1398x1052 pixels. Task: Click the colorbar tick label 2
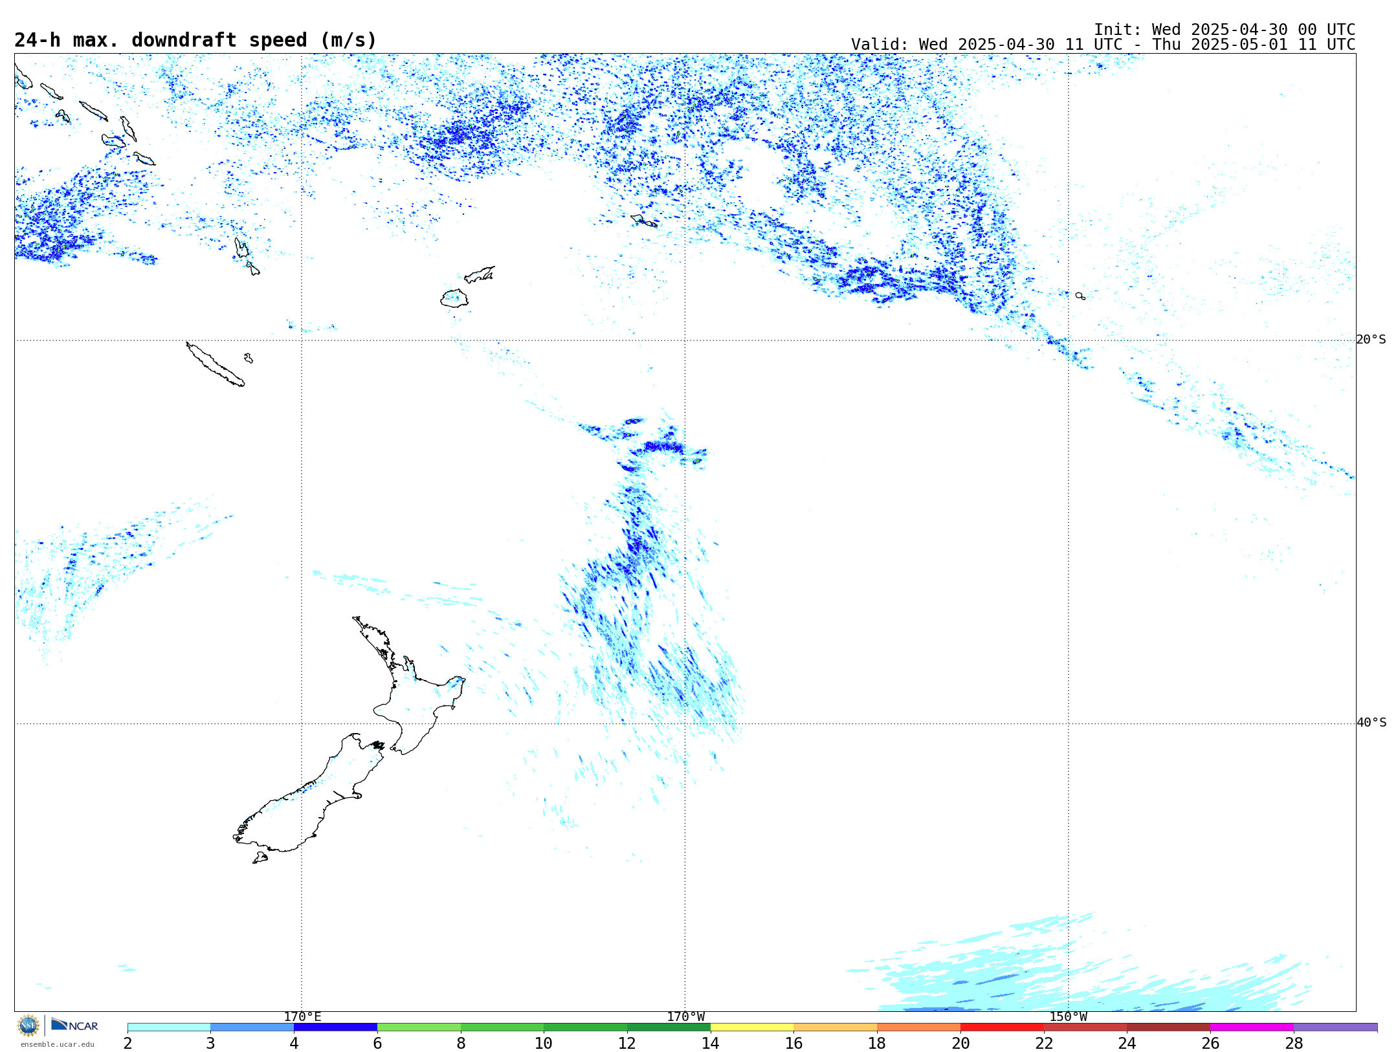(128, 1043)
